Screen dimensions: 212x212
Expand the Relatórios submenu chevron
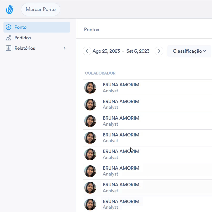[x=65, y=48]
